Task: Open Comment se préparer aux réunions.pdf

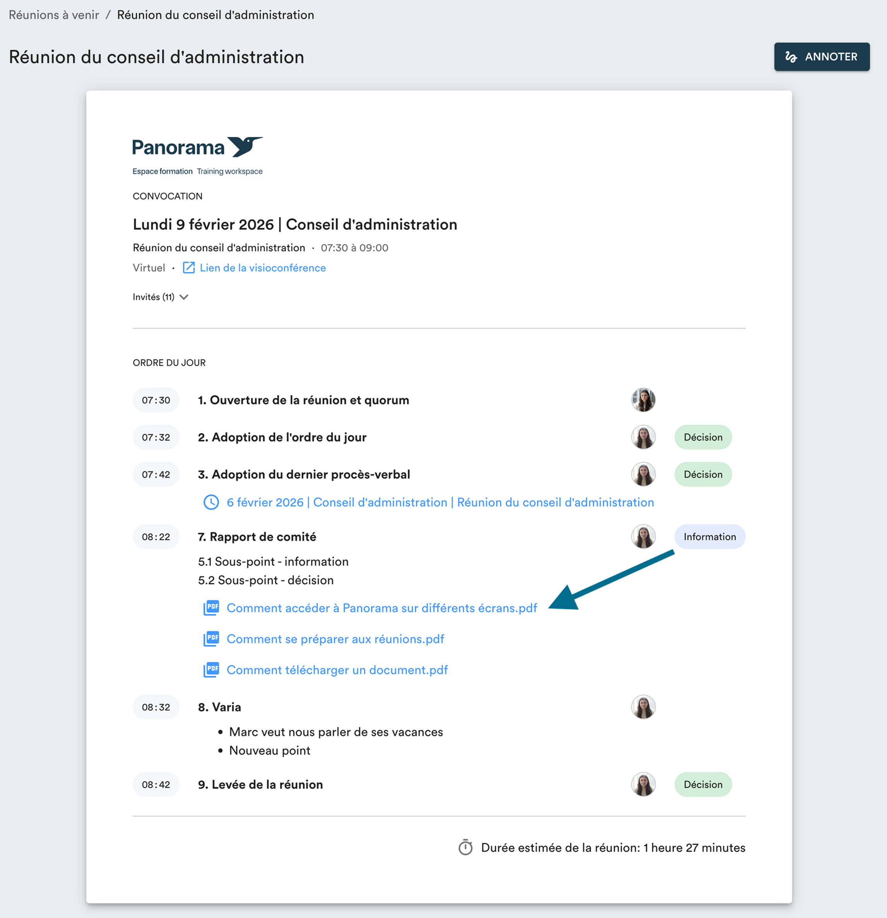Action: coord(335,639)
